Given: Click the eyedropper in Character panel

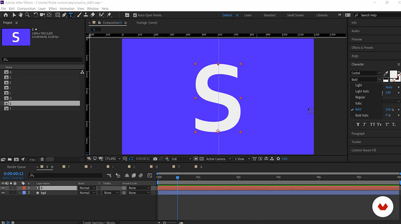Looking at the screenshot, I should (x=386, y=74).
